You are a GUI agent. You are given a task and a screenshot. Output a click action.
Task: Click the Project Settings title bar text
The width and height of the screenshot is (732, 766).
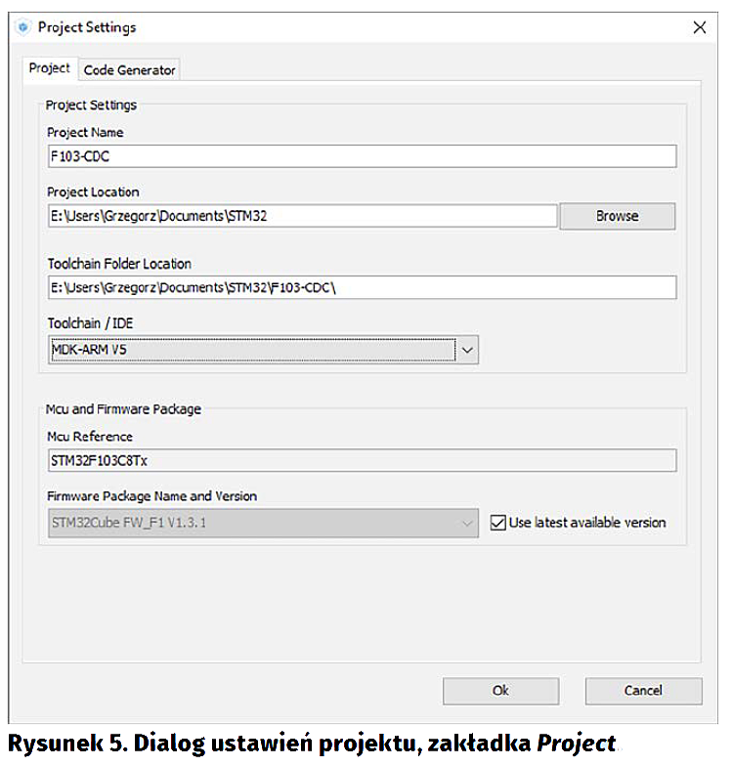[x=87, y=27]
